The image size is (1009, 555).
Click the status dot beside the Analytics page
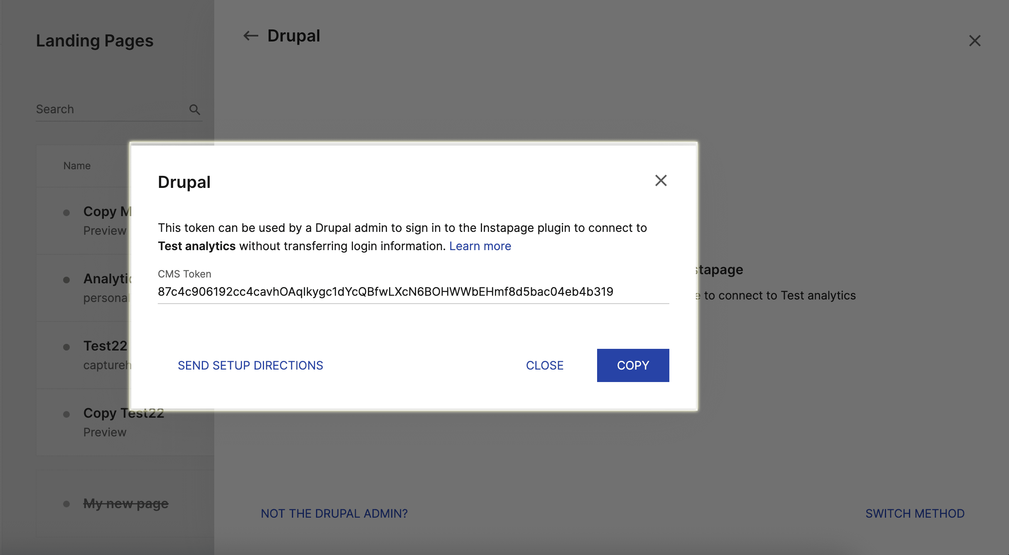click(66, 279)
